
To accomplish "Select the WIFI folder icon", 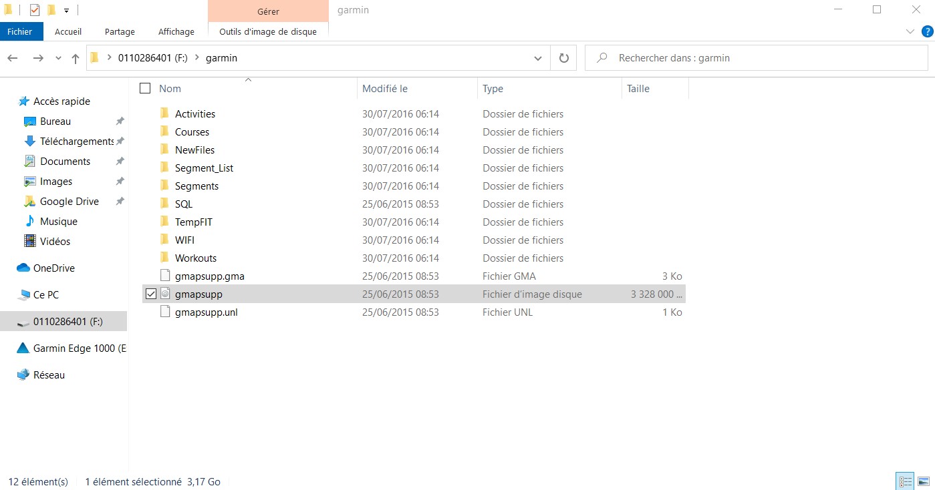I will pos(165,240).
